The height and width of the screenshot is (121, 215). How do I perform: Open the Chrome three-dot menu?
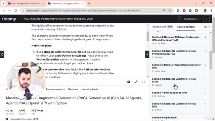(x=211, y=10)
